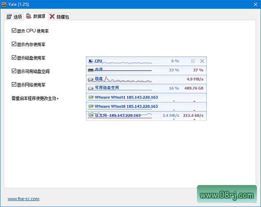This screenshot has height=207, width=261.
Task: Close the Yale window
Action: coord(256,4)
